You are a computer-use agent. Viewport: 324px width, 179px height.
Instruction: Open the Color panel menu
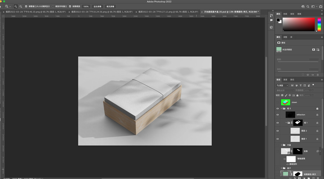click(322, 14)
